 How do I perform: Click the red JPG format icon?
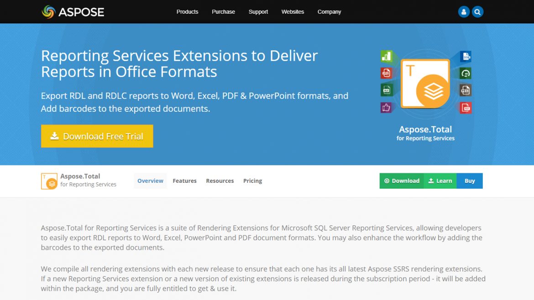[386, 72]
